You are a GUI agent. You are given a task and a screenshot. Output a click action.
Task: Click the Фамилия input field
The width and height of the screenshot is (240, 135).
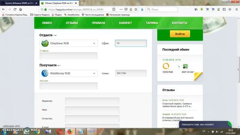tap(92, 101)
